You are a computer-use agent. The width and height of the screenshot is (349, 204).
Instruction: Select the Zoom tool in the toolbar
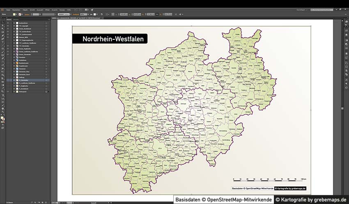(x=2, y=111)
